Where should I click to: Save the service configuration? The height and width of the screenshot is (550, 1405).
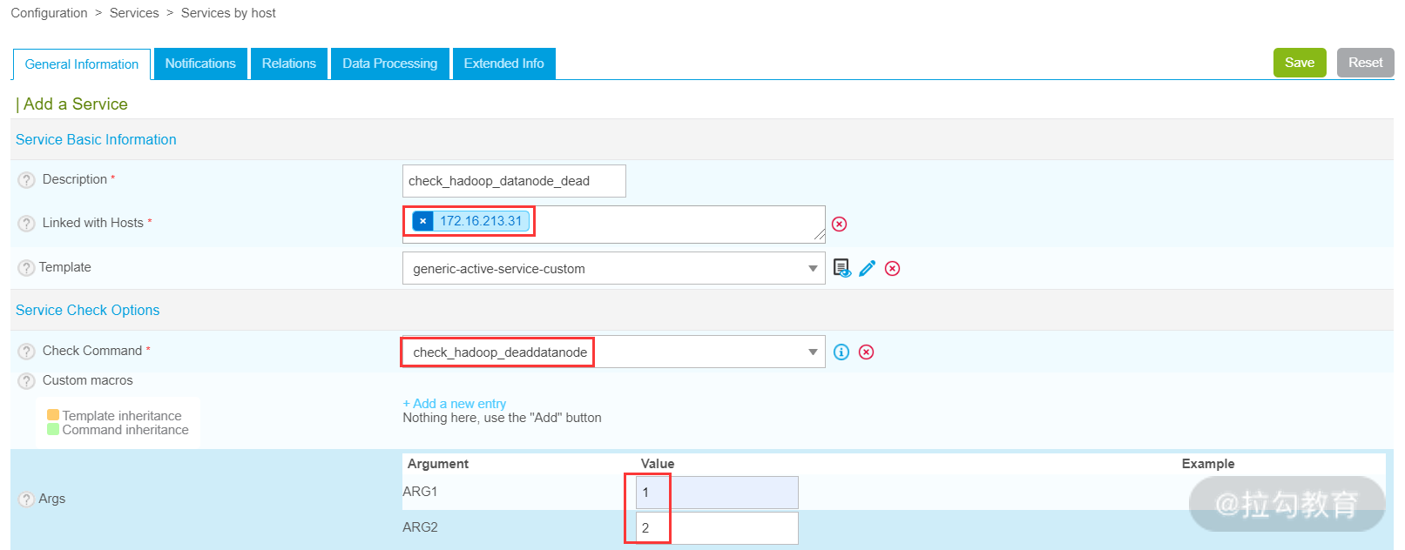(1300, 63)
